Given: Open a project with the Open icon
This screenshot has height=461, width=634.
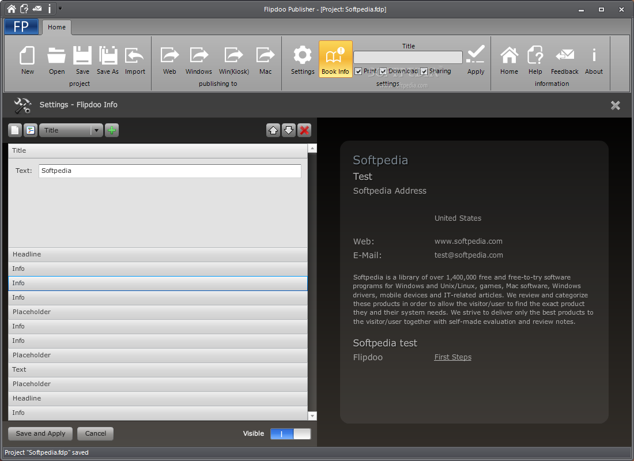Looking at the screenshot, I should (56, 61).
